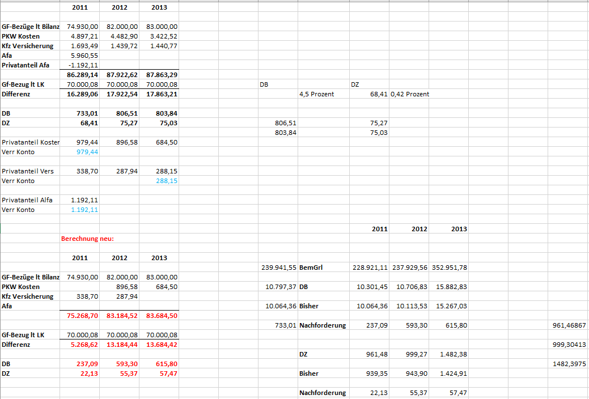The height and width of the screenshot is (399, 589).
Task: Click the '0,42 Prozent' cell
Action: point(409,94)
